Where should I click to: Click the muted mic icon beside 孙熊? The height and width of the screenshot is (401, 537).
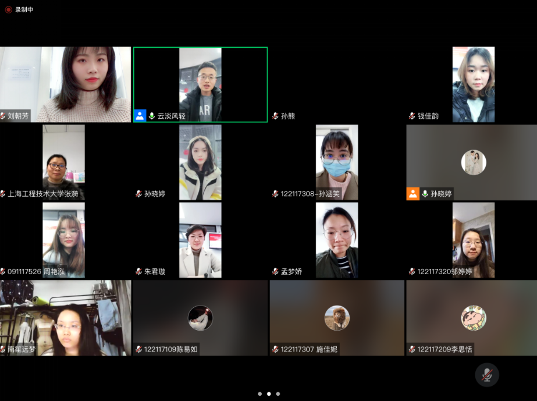pos(275,116)
